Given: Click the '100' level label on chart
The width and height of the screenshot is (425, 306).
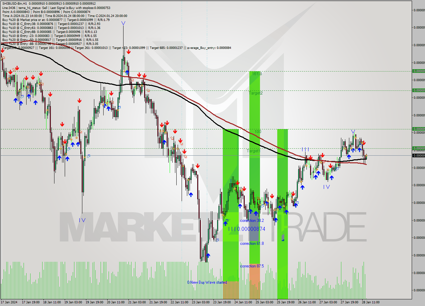Looking at the screenshot, I should click(x=258, y=132).
